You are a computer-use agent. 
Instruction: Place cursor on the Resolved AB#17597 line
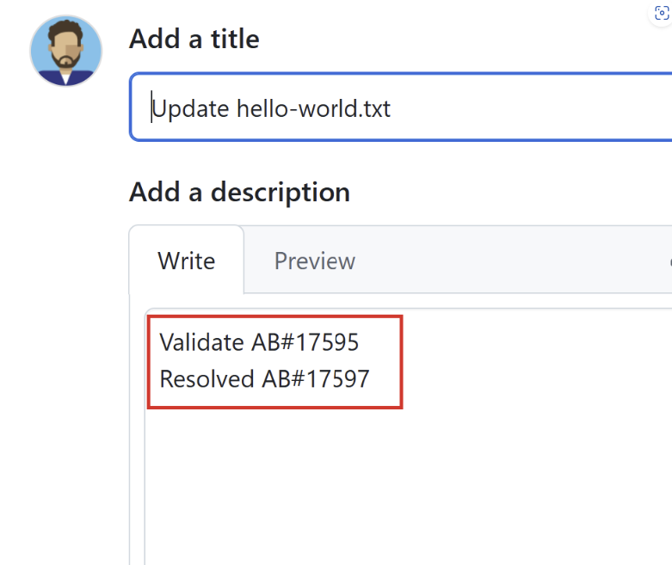[x=264, y=378]
